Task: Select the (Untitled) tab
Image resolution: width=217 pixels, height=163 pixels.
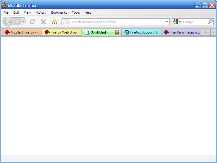Action: pos(102,32)
